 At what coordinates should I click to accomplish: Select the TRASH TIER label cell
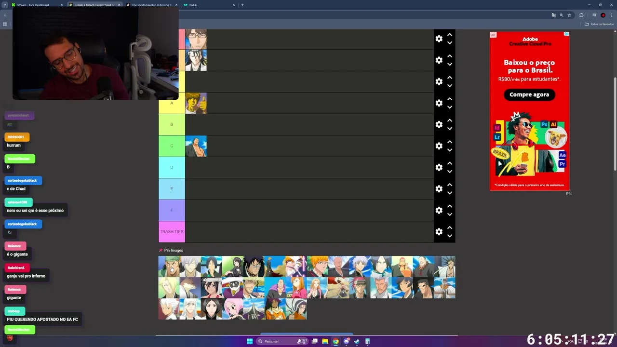[x=172, y=232]
